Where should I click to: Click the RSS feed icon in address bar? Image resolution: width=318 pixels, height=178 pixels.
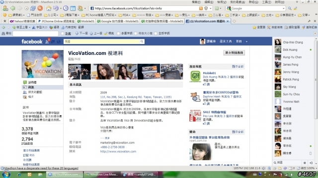click(201, 8)
